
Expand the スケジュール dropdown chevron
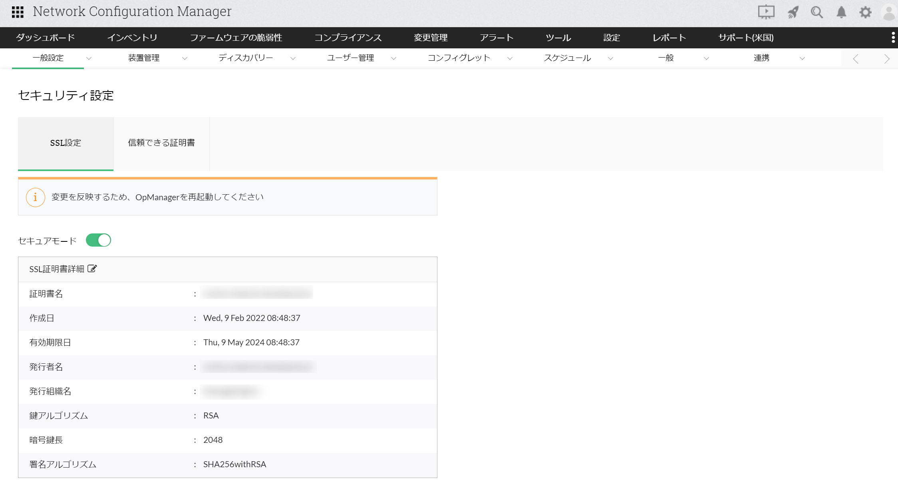coord(610,58)
